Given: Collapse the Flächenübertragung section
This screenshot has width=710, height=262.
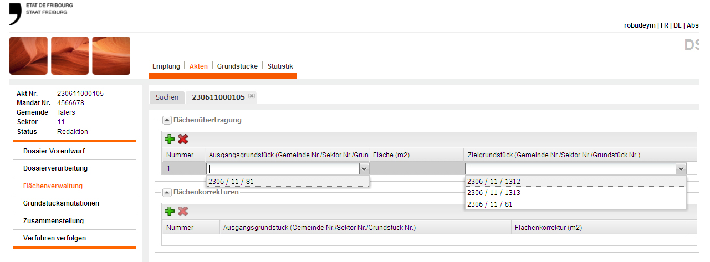Looking at the screenshot, I should pos(166,120).
